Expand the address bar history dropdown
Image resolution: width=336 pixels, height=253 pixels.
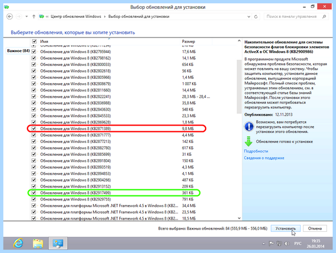click(x=249, y=16)
